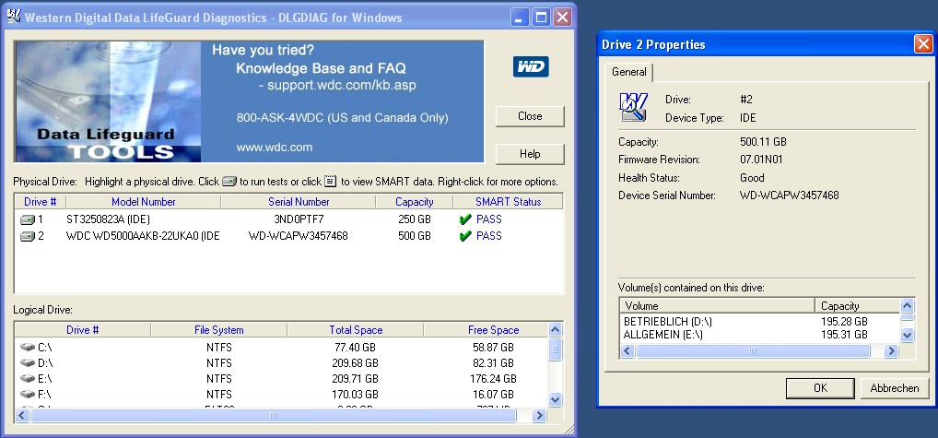This screenshot has height=438, width=938.
Task: Open Help in DLGDIAG
Action: pos(530,154)
